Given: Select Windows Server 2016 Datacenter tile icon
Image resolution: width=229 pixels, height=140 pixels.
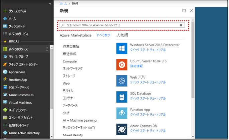Looking at the screenshot, I should [x=122, y=48].
